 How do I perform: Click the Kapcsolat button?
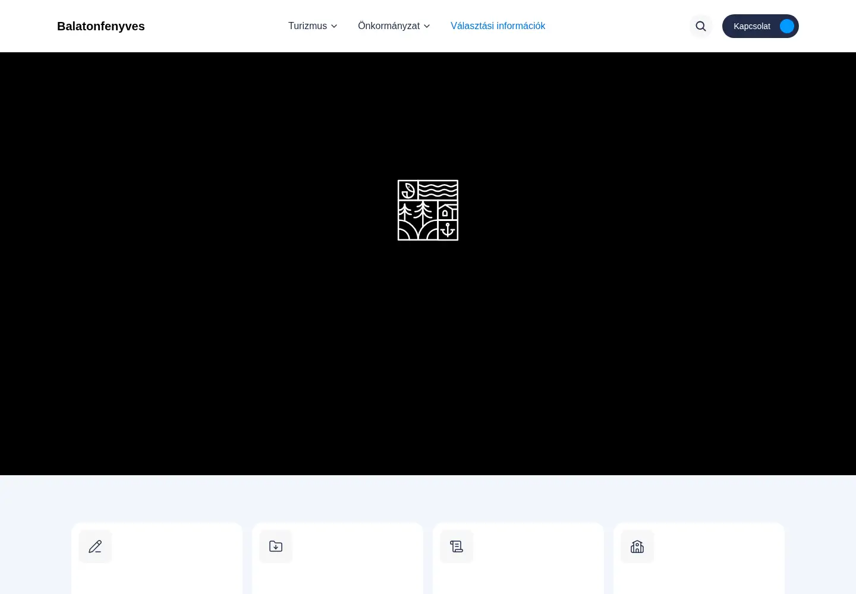pos(760,26)
